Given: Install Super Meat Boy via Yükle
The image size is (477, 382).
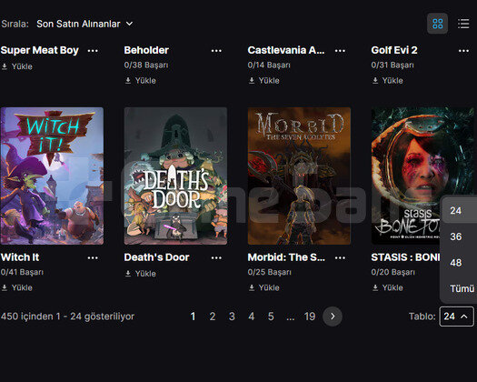Looking at the screenshot, I should (17, 66).
